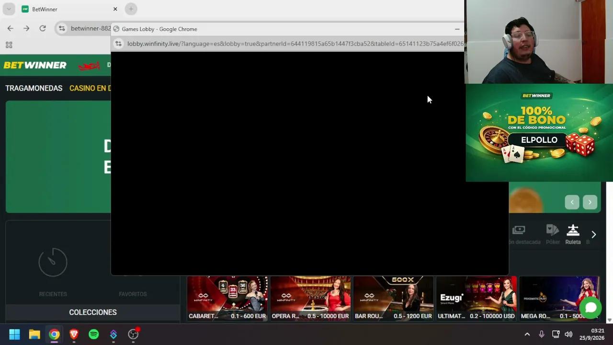Expand the Colecciones panel
613x345 pixels.
click(93, 312)
